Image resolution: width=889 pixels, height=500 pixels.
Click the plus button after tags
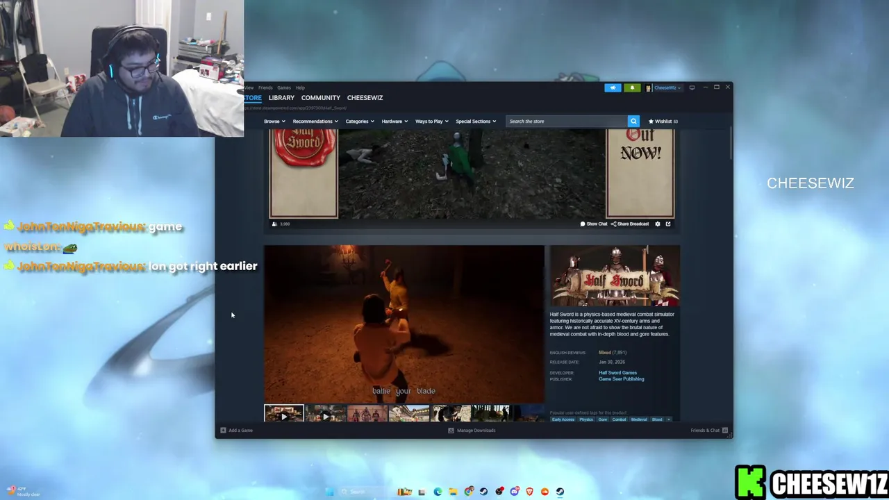[x=669, y=419]
